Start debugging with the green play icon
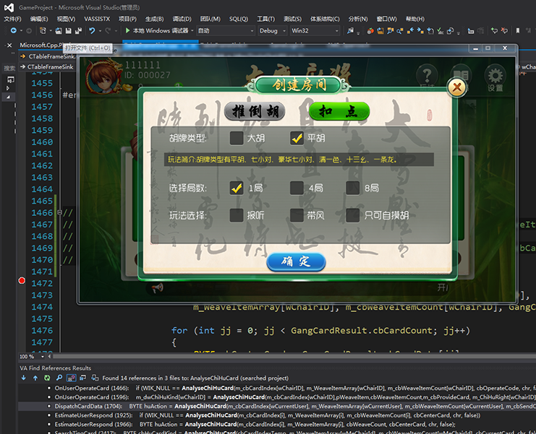 click(x=127, y=31)
